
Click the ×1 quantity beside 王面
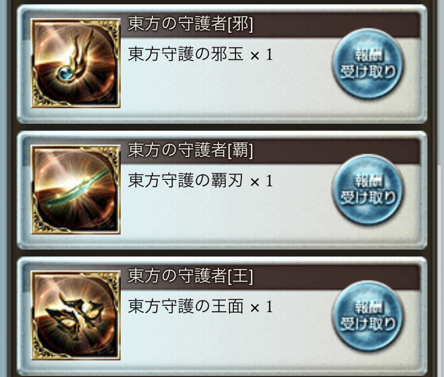262,307
